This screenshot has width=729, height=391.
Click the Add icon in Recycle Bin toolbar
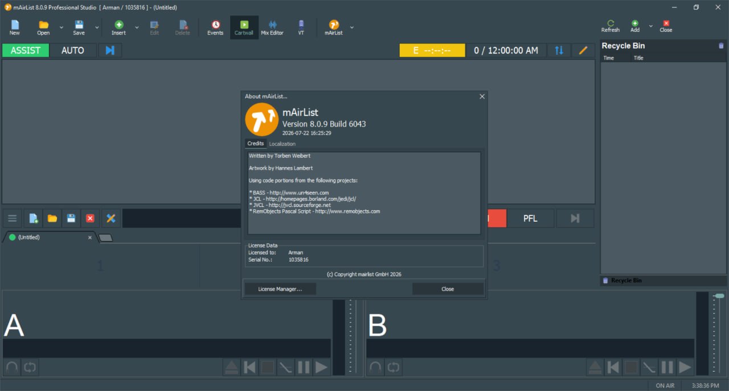pyautogui.click(x=634, y=23)
